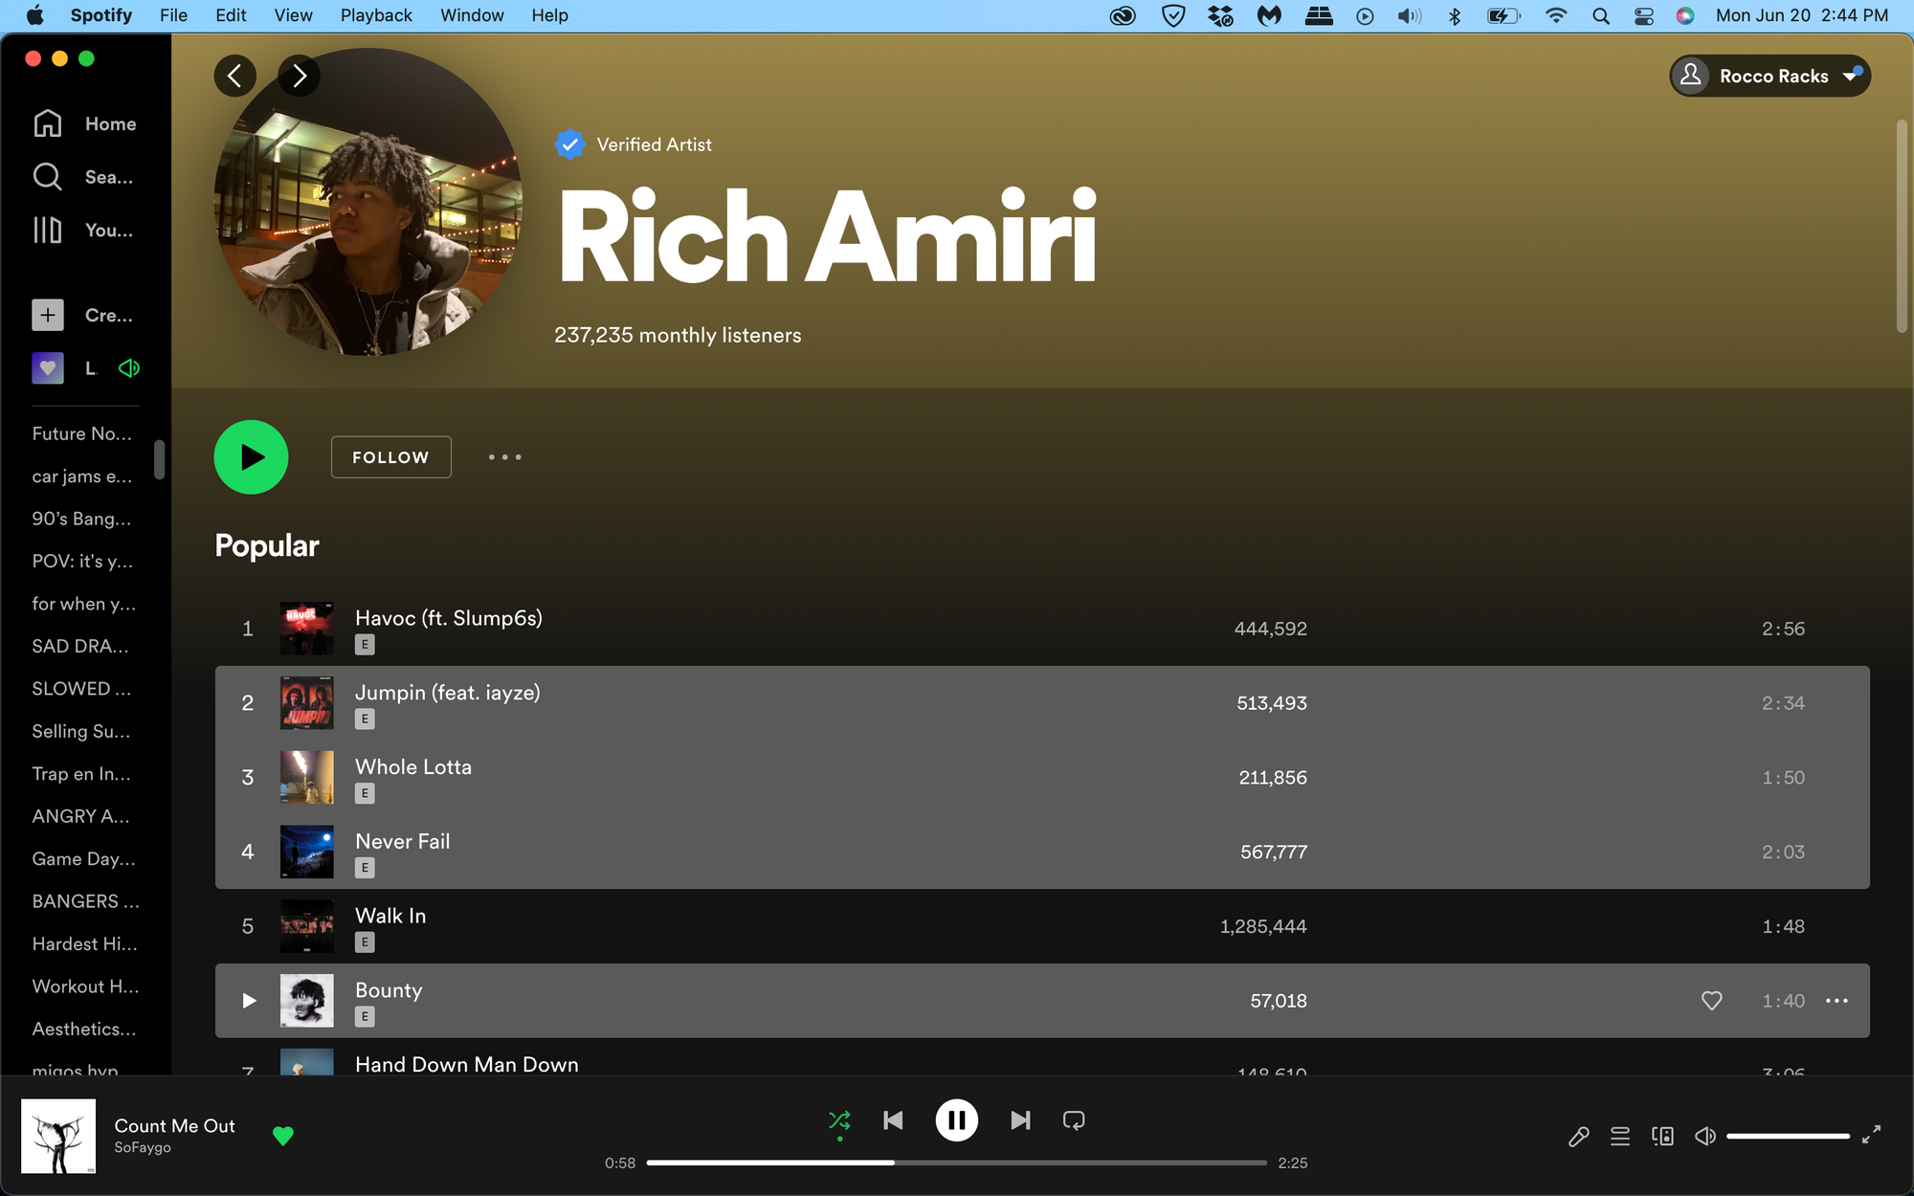The image size is (1914, 1196).
Task: Open Spotlight search in menu bar
Action: tap(1600, 15)
